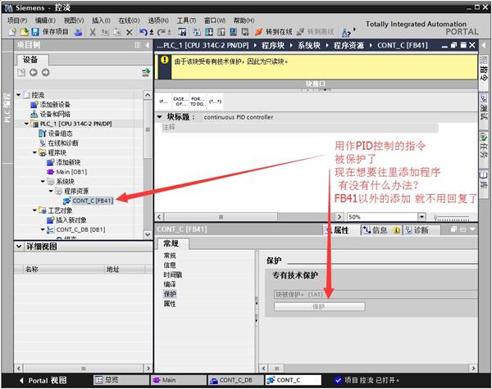Click the green arrow icon in the project tree toolbar
This screenshot has width=492, height=389.
[x=145, y=73]
